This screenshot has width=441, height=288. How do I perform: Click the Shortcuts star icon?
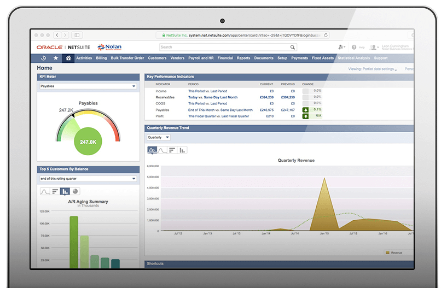[x=56, y=58]
